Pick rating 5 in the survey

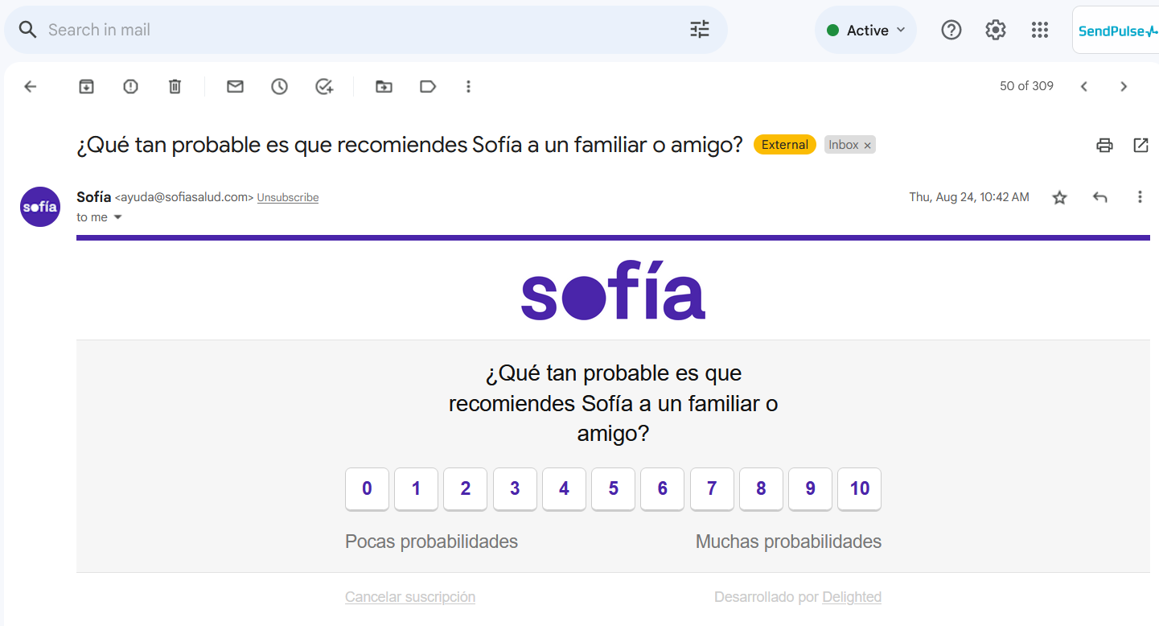coord(613,488)
